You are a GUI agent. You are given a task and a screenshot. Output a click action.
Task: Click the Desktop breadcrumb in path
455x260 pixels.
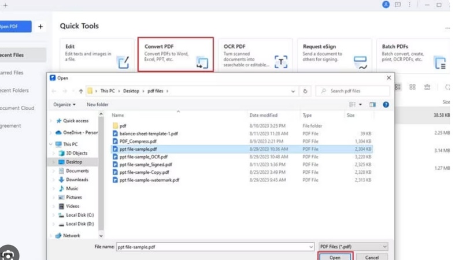point(131,91)
